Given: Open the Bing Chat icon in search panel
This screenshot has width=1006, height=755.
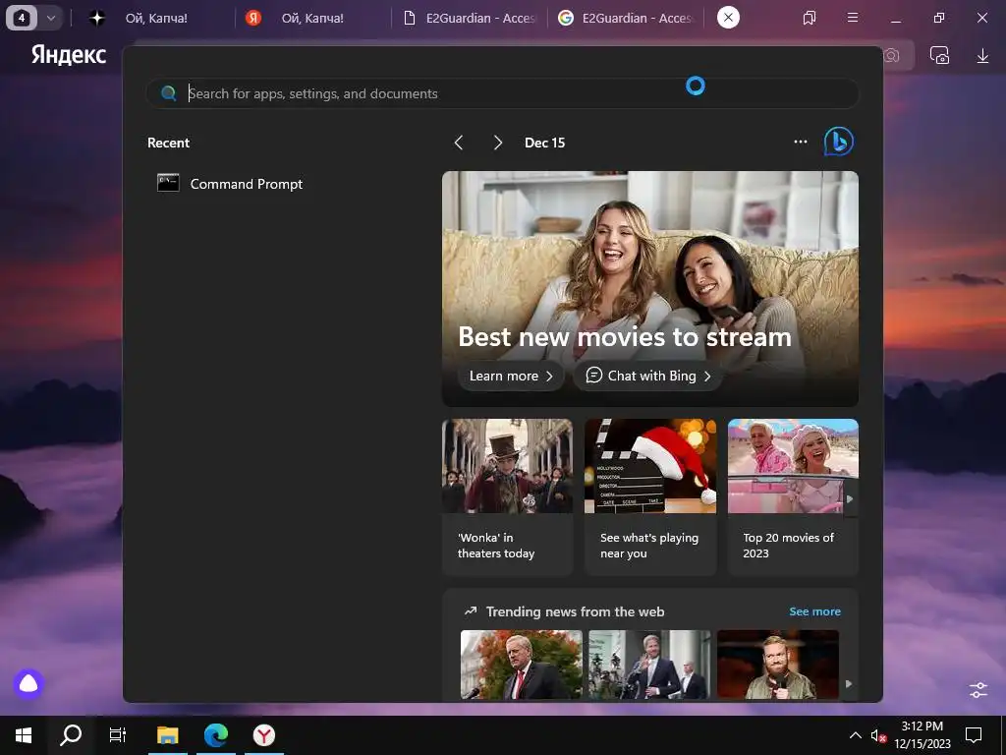Looking at the screenshot, I should [839, 142].
